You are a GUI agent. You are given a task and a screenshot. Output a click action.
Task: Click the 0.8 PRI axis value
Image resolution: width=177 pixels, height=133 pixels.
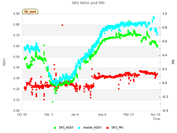165,28
